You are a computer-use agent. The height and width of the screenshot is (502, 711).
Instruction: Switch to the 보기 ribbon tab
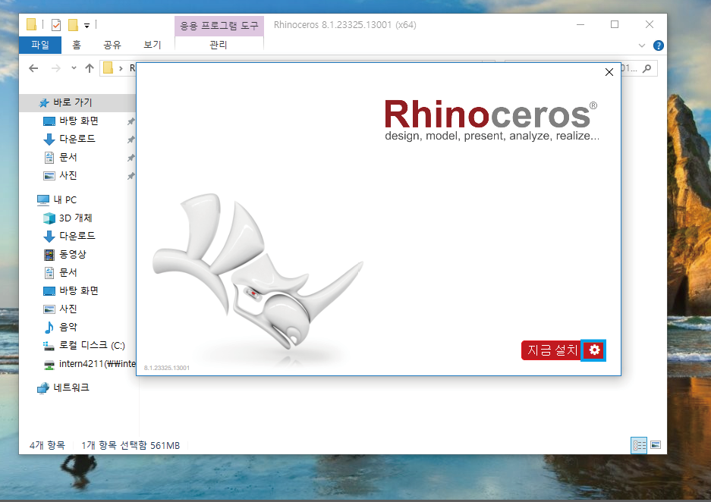point(152,45)
